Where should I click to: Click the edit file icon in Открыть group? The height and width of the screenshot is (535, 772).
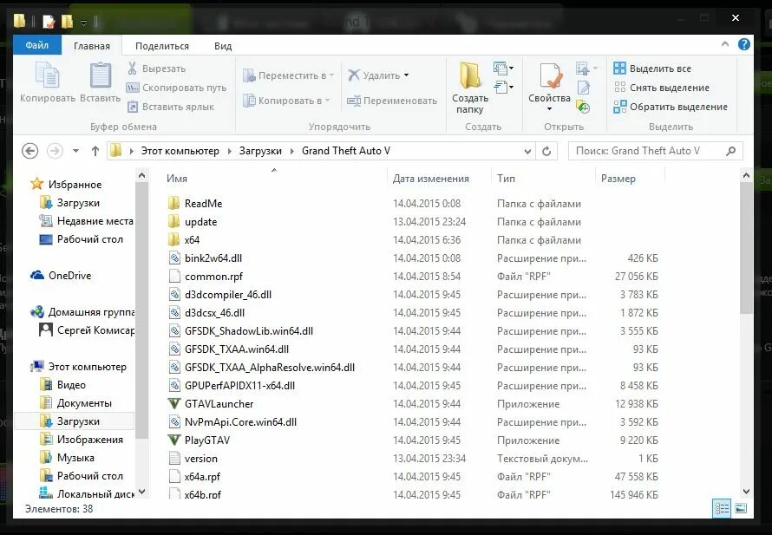point(584,88)
